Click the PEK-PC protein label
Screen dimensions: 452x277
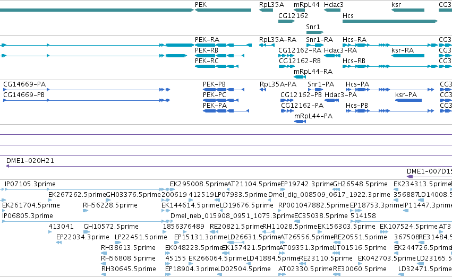(x=215, y=95)
